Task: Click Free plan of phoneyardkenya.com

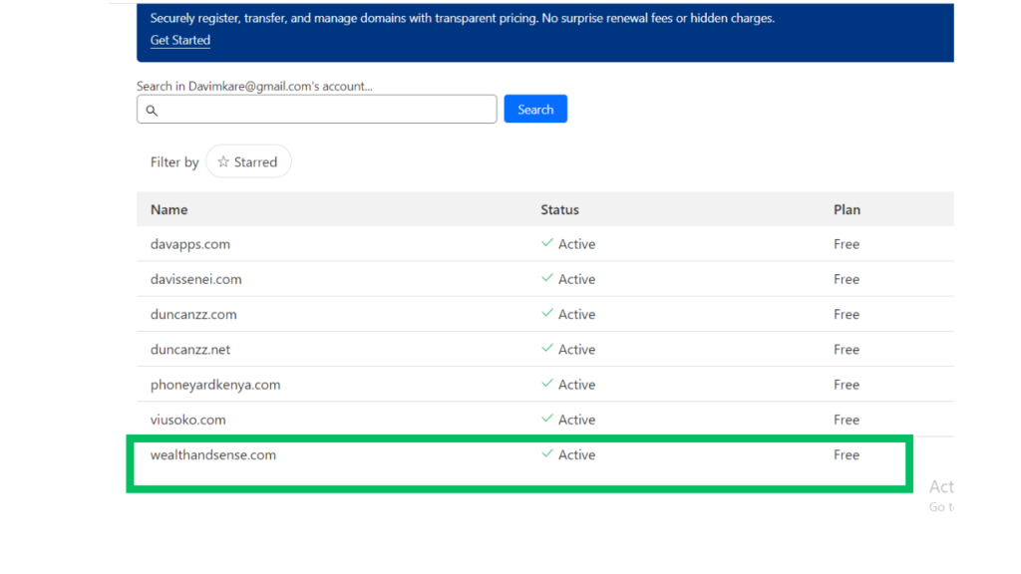Action: click(x=846, y=385)
